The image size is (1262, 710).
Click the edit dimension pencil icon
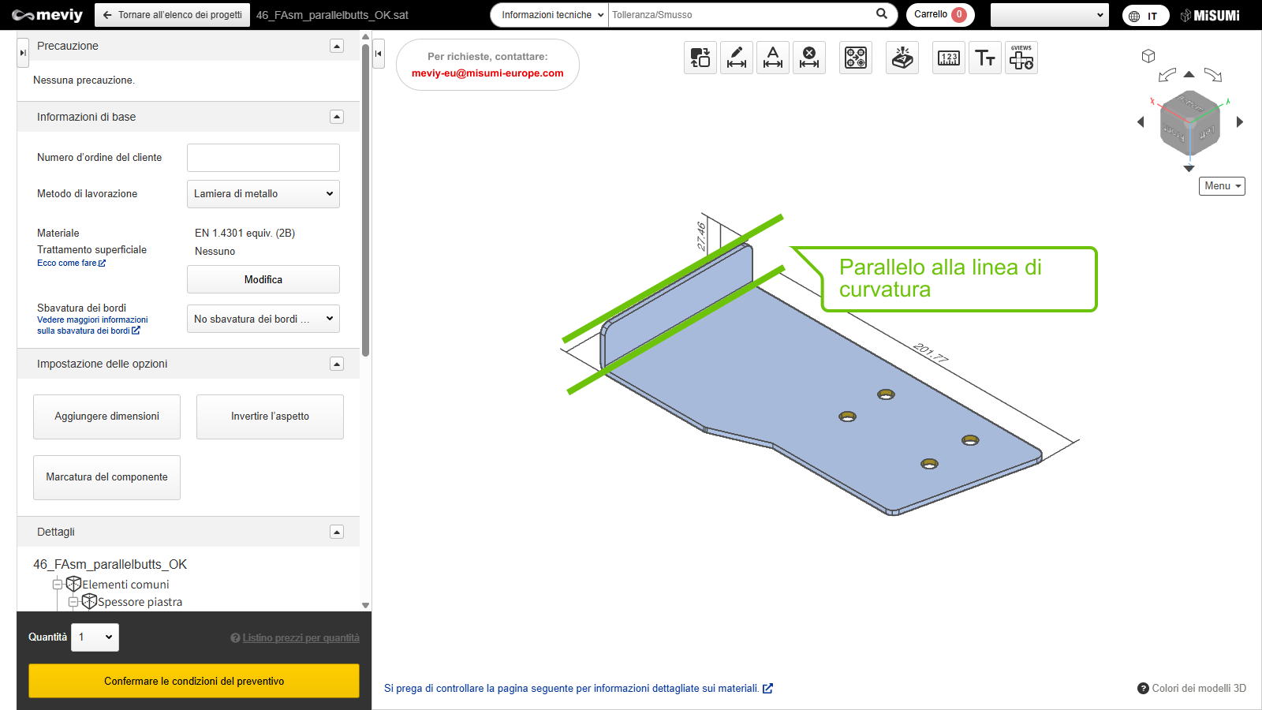(736, 58)
